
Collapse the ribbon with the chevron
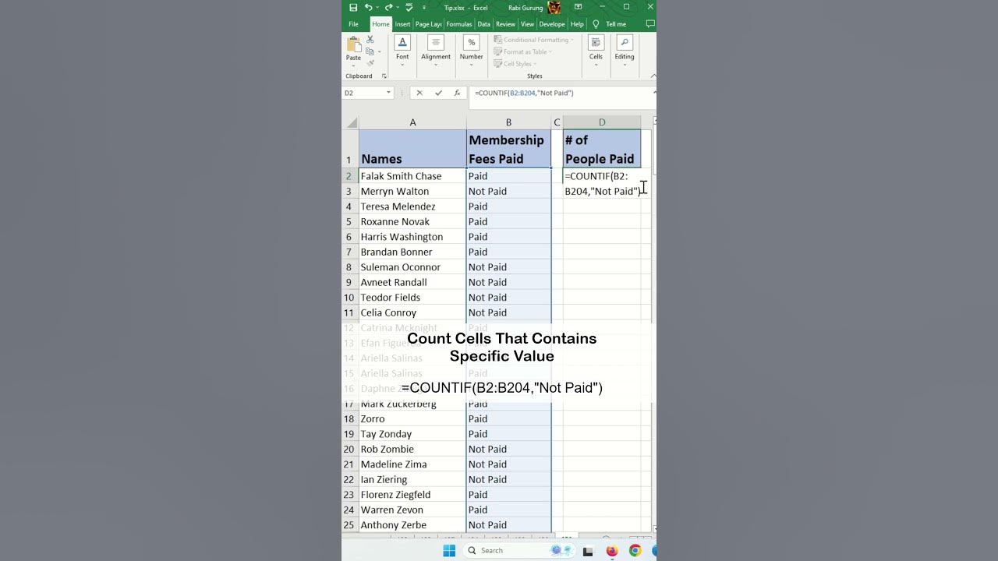point(653,76)
